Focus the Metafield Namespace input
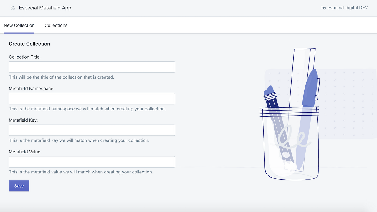 pos(92,98)
